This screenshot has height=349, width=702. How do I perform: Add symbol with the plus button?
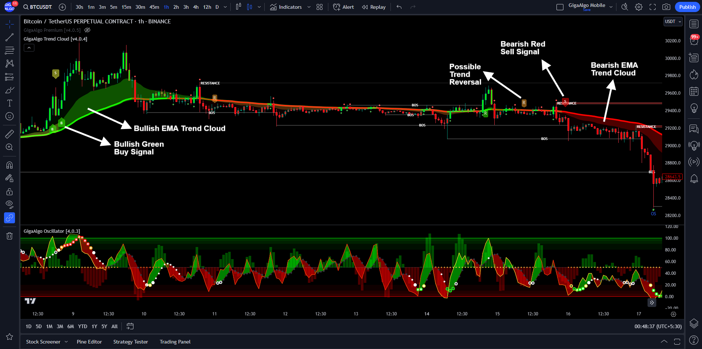point(63,7)
